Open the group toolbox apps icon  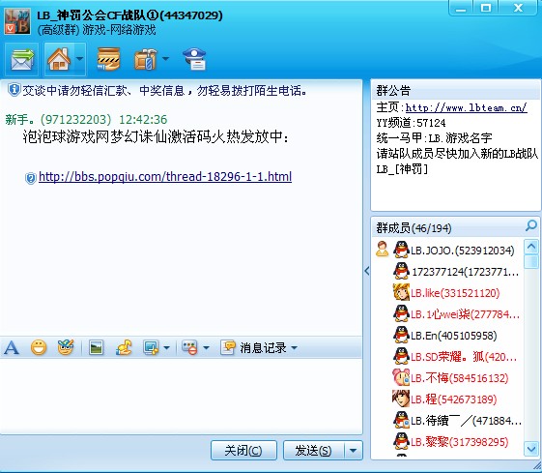(145, 59)
